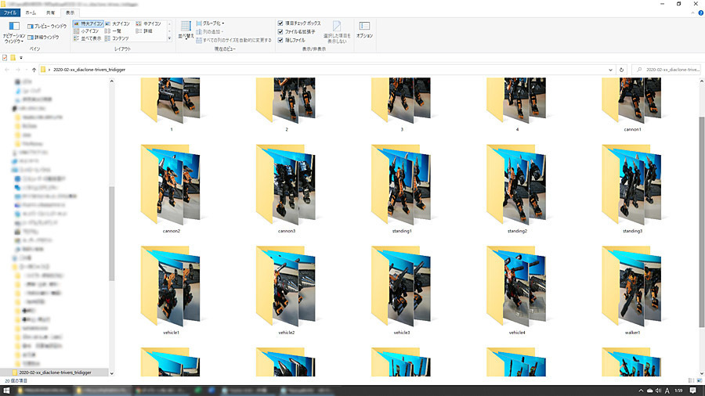
Task: Go up one folder level with up arrow
Action: coord(34,69)
